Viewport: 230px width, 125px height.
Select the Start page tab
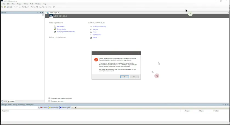(53, 13)
